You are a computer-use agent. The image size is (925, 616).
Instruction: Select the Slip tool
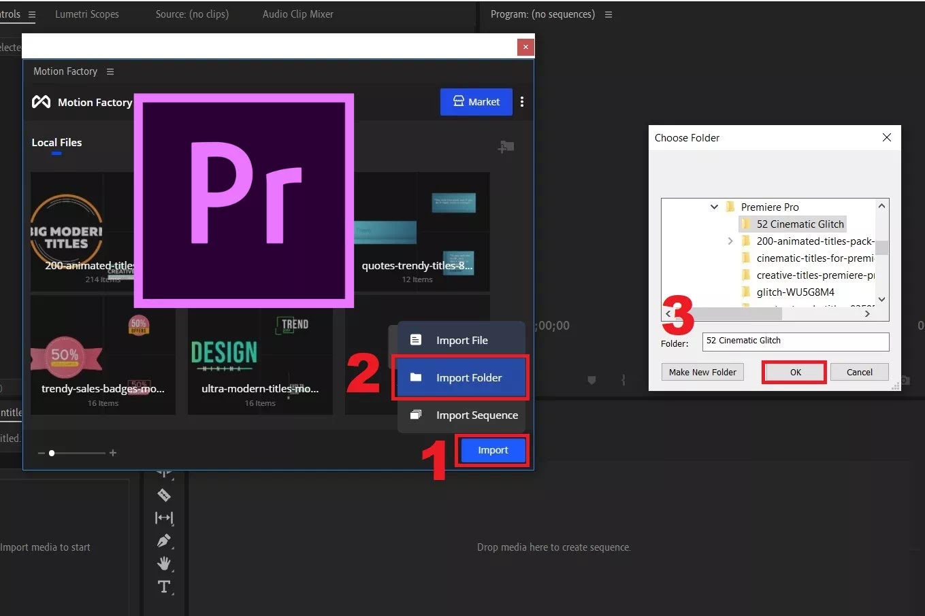[164, 517]
